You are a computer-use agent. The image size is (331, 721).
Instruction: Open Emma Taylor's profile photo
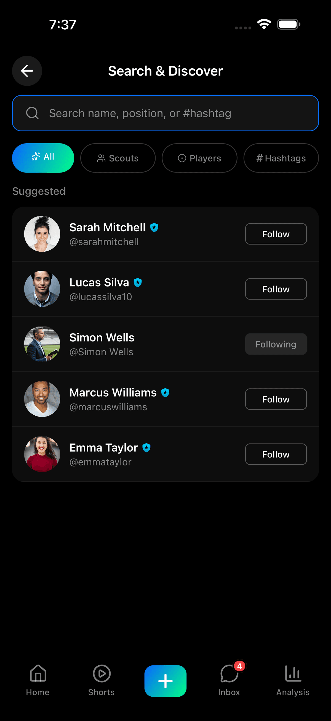click(42, 454)
